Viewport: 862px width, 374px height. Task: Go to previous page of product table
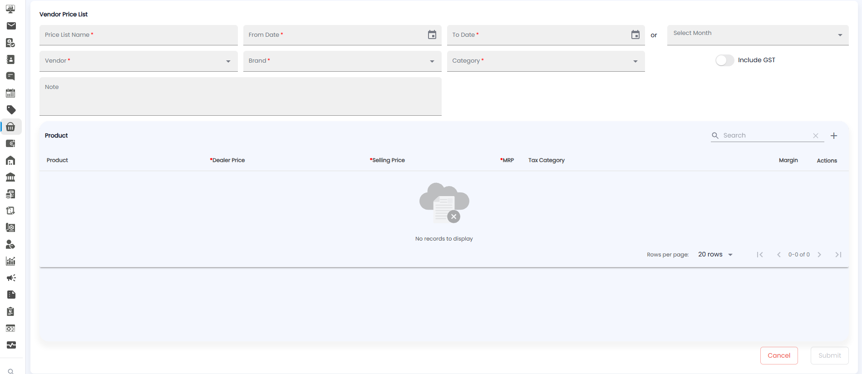click(x=779, y=255)
